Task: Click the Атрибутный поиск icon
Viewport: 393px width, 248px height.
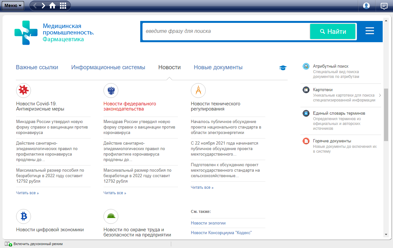Action: 306,66
